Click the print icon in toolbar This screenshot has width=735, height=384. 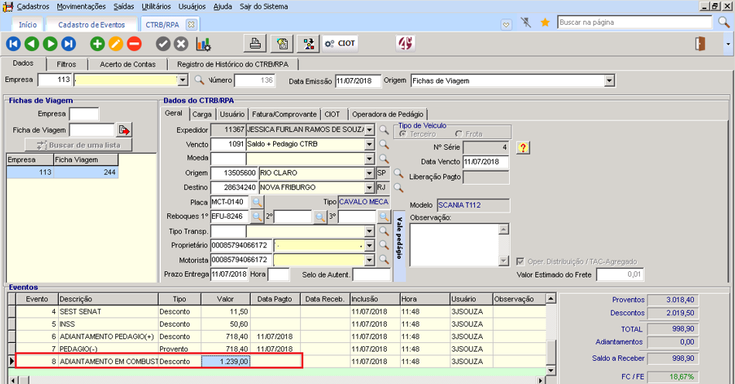coord(255,43)
